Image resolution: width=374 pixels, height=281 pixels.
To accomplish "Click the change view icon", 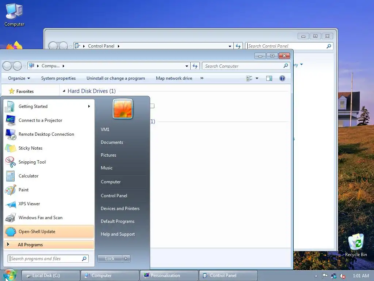I will [249, 78].
